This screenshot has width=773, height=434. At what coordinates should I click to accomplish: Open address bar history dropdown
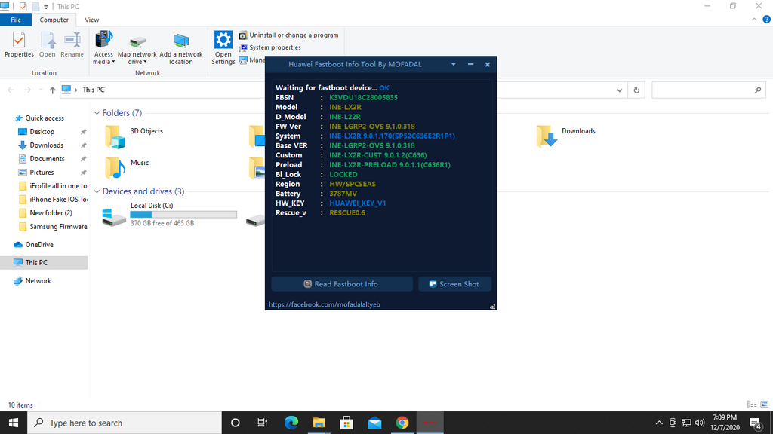tap(619, 90)
